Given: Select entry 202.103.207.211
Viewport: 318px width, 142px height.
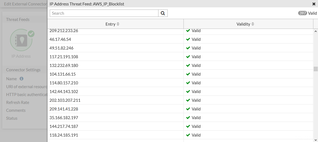Looking at the screenshot, I should (65, 100).
